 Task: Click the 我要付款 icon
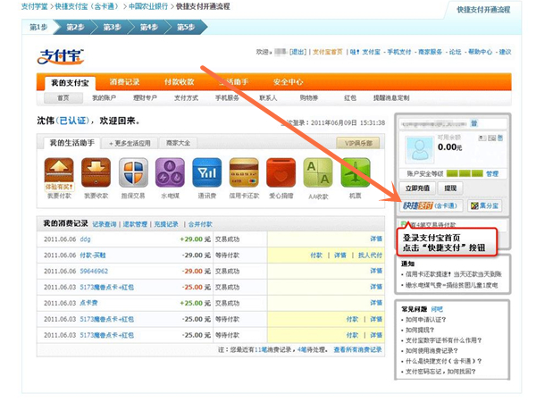coord(59,172)
